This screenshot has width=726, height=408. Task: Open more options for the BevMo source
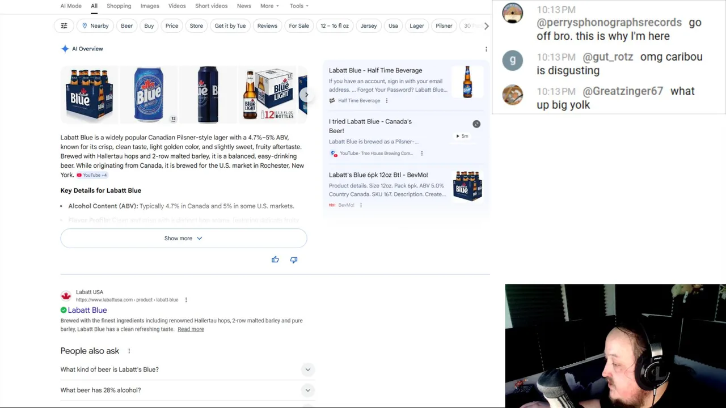pyautogui.click(x=361, y=205)
